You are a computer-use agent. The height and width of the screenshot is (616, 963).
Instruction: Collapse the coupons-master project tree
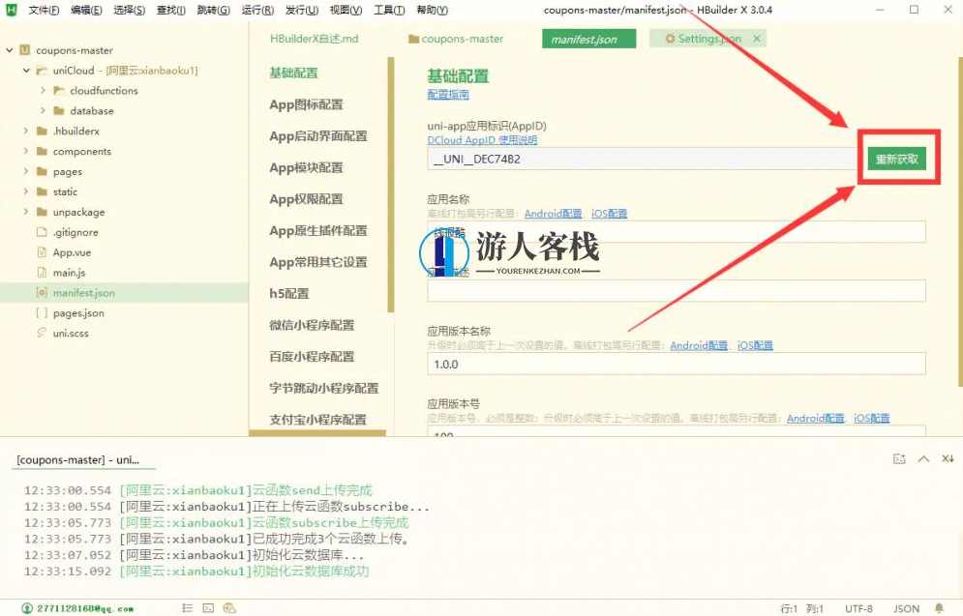pos(9,49)
